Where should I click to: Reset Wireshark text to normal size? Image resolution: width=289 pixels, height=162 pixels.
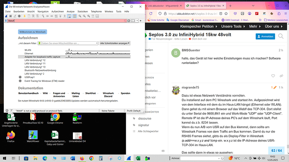click(89, 16)
